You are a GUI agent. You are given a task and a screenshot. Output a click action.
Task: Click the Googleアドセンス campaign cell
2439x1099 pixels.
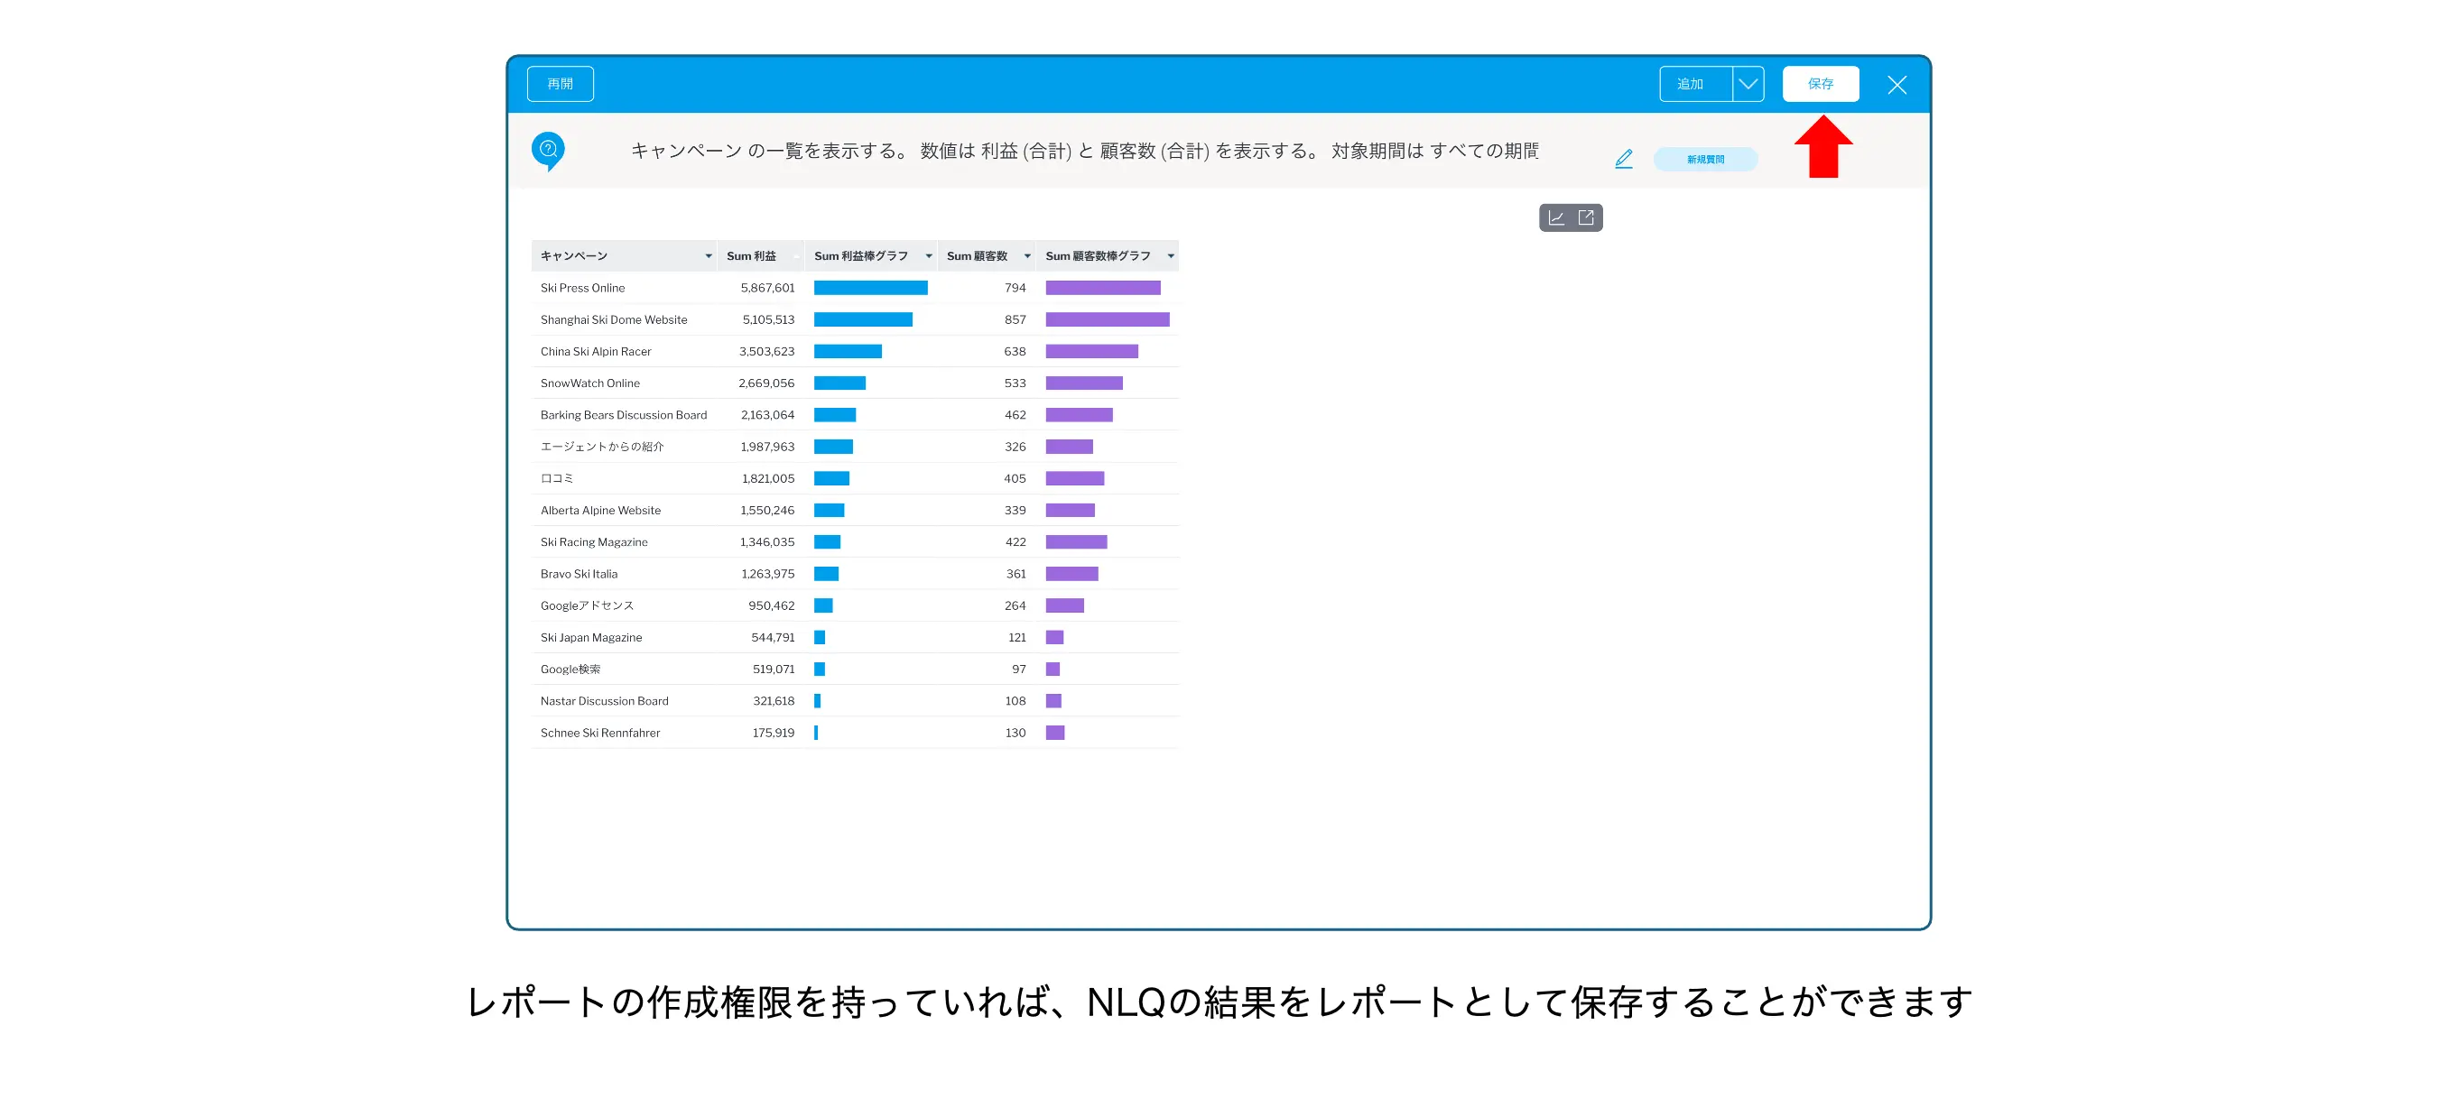(x=587, y=605)
